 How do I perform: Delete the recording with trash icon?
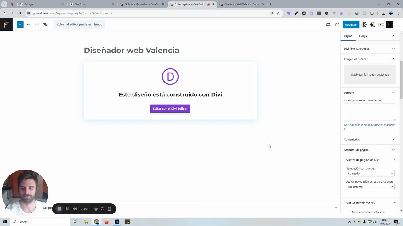coord(110,209)
